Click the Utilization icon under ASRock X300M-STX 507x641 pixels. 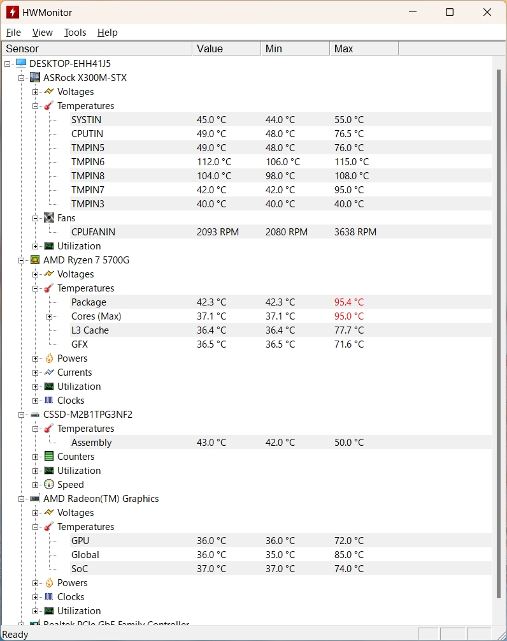tap(49, 246)
